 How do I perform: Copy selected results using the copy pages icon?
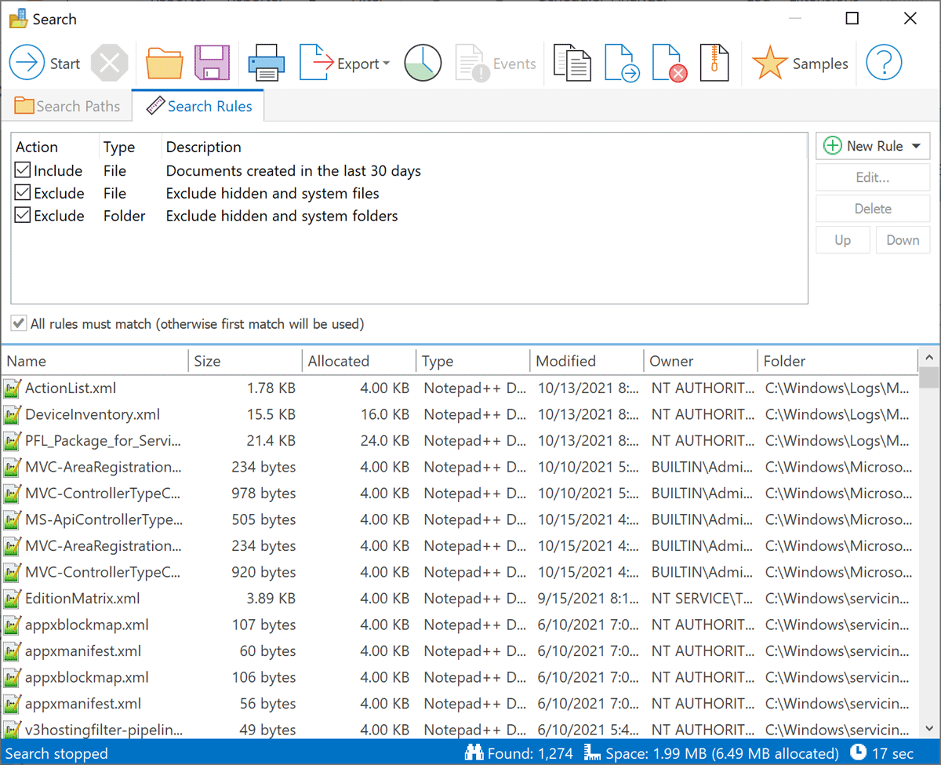tap(572, 62)
